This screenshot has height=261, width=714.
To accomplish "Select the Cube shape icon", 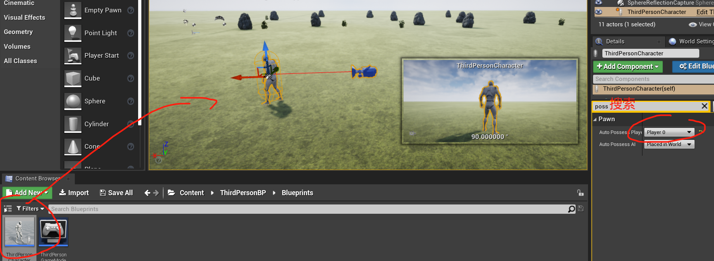I will 73,78.
